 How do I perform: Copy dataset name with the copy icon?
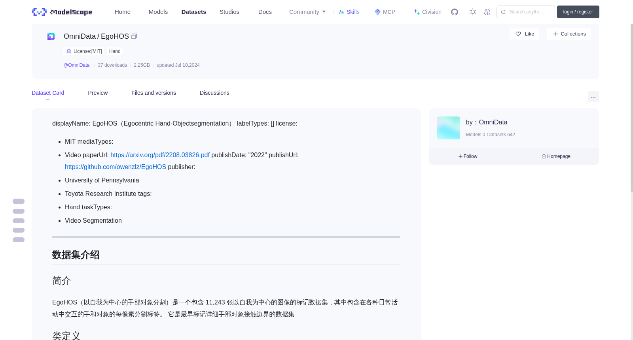click(x=134, y=36)
